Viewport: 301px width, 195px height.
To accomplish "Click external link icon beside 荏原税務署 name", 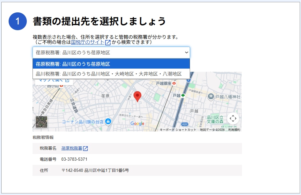I will click(x=85, y=148).
